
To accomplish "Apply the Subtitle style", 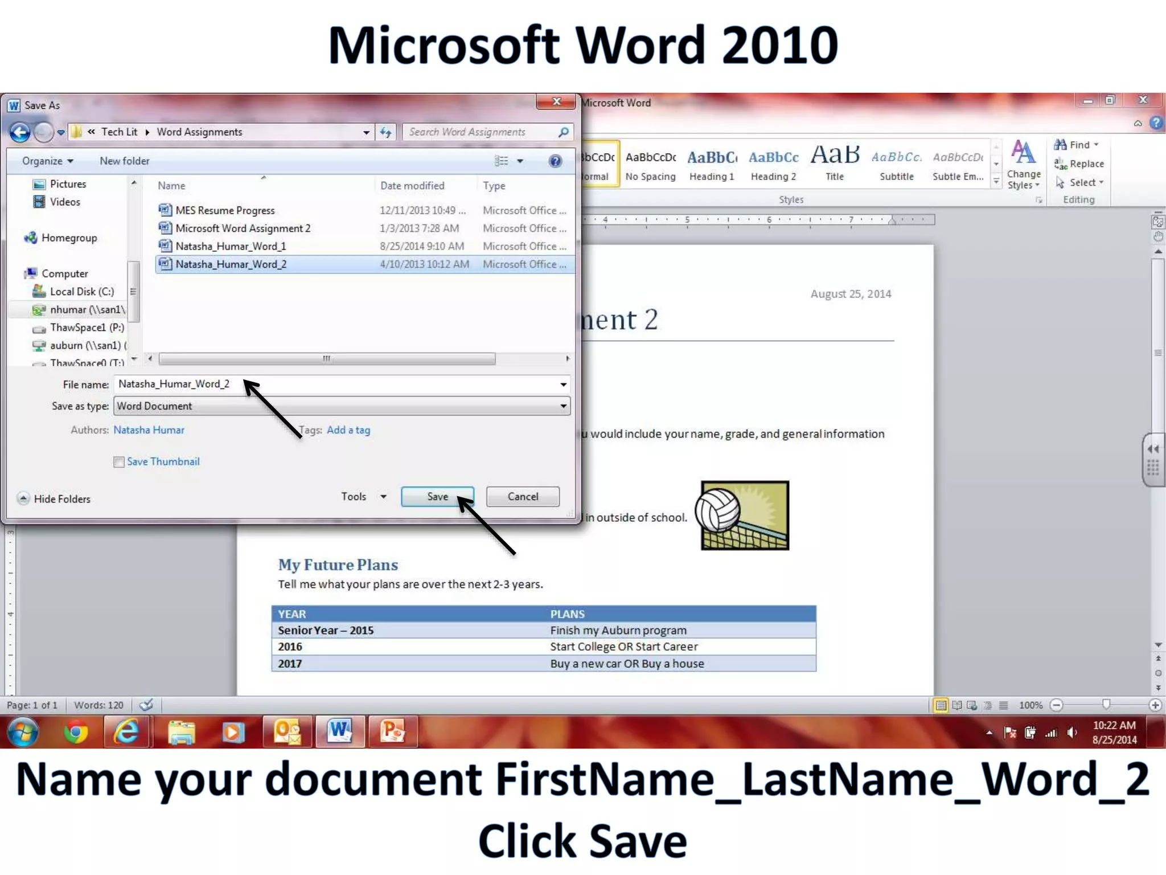I will [x=896, y=165].
